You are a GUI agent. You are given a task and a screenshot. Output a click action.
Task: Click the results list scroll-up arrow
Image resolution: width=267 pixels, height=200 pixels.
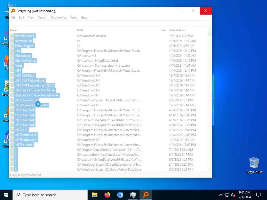[209, 30]
